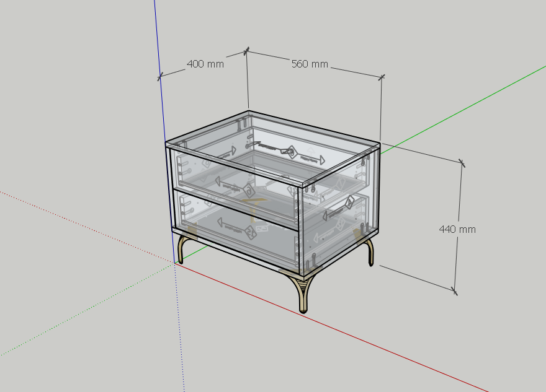Click left end tick of 400 mm dimension
Image resolution: width=546 pixels, height=392 pixels.
(160, 77)
